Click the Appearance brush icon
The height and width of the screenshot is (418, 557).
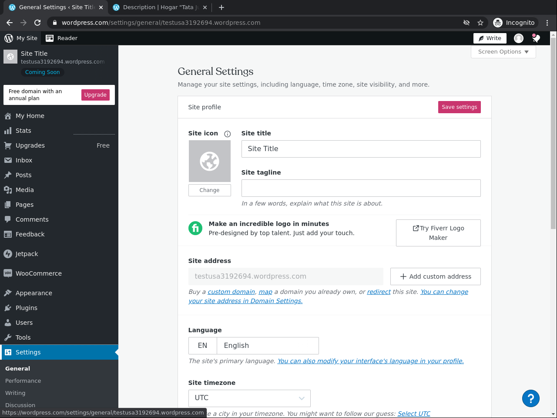[x=8, y=293]
